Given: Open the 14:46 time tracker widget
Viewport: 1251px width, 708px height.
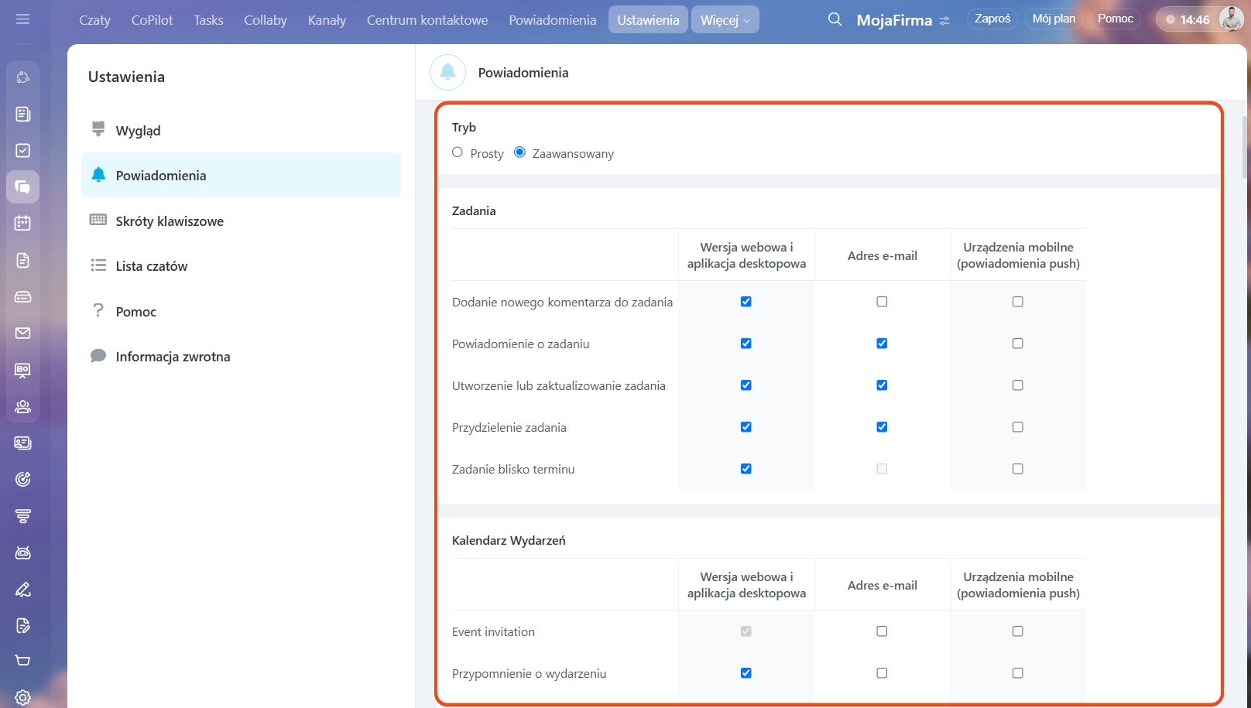Looking at the screenshot, I should click(1187, 20).
